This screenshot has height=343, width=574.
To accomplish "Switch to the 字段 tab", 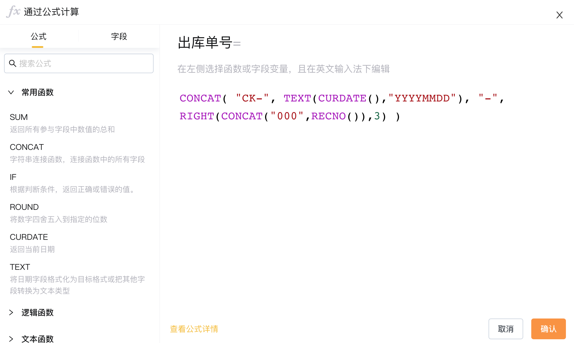I will 119,37.
